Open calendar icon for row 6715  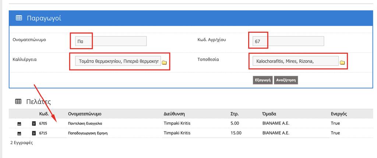point(20,133)
